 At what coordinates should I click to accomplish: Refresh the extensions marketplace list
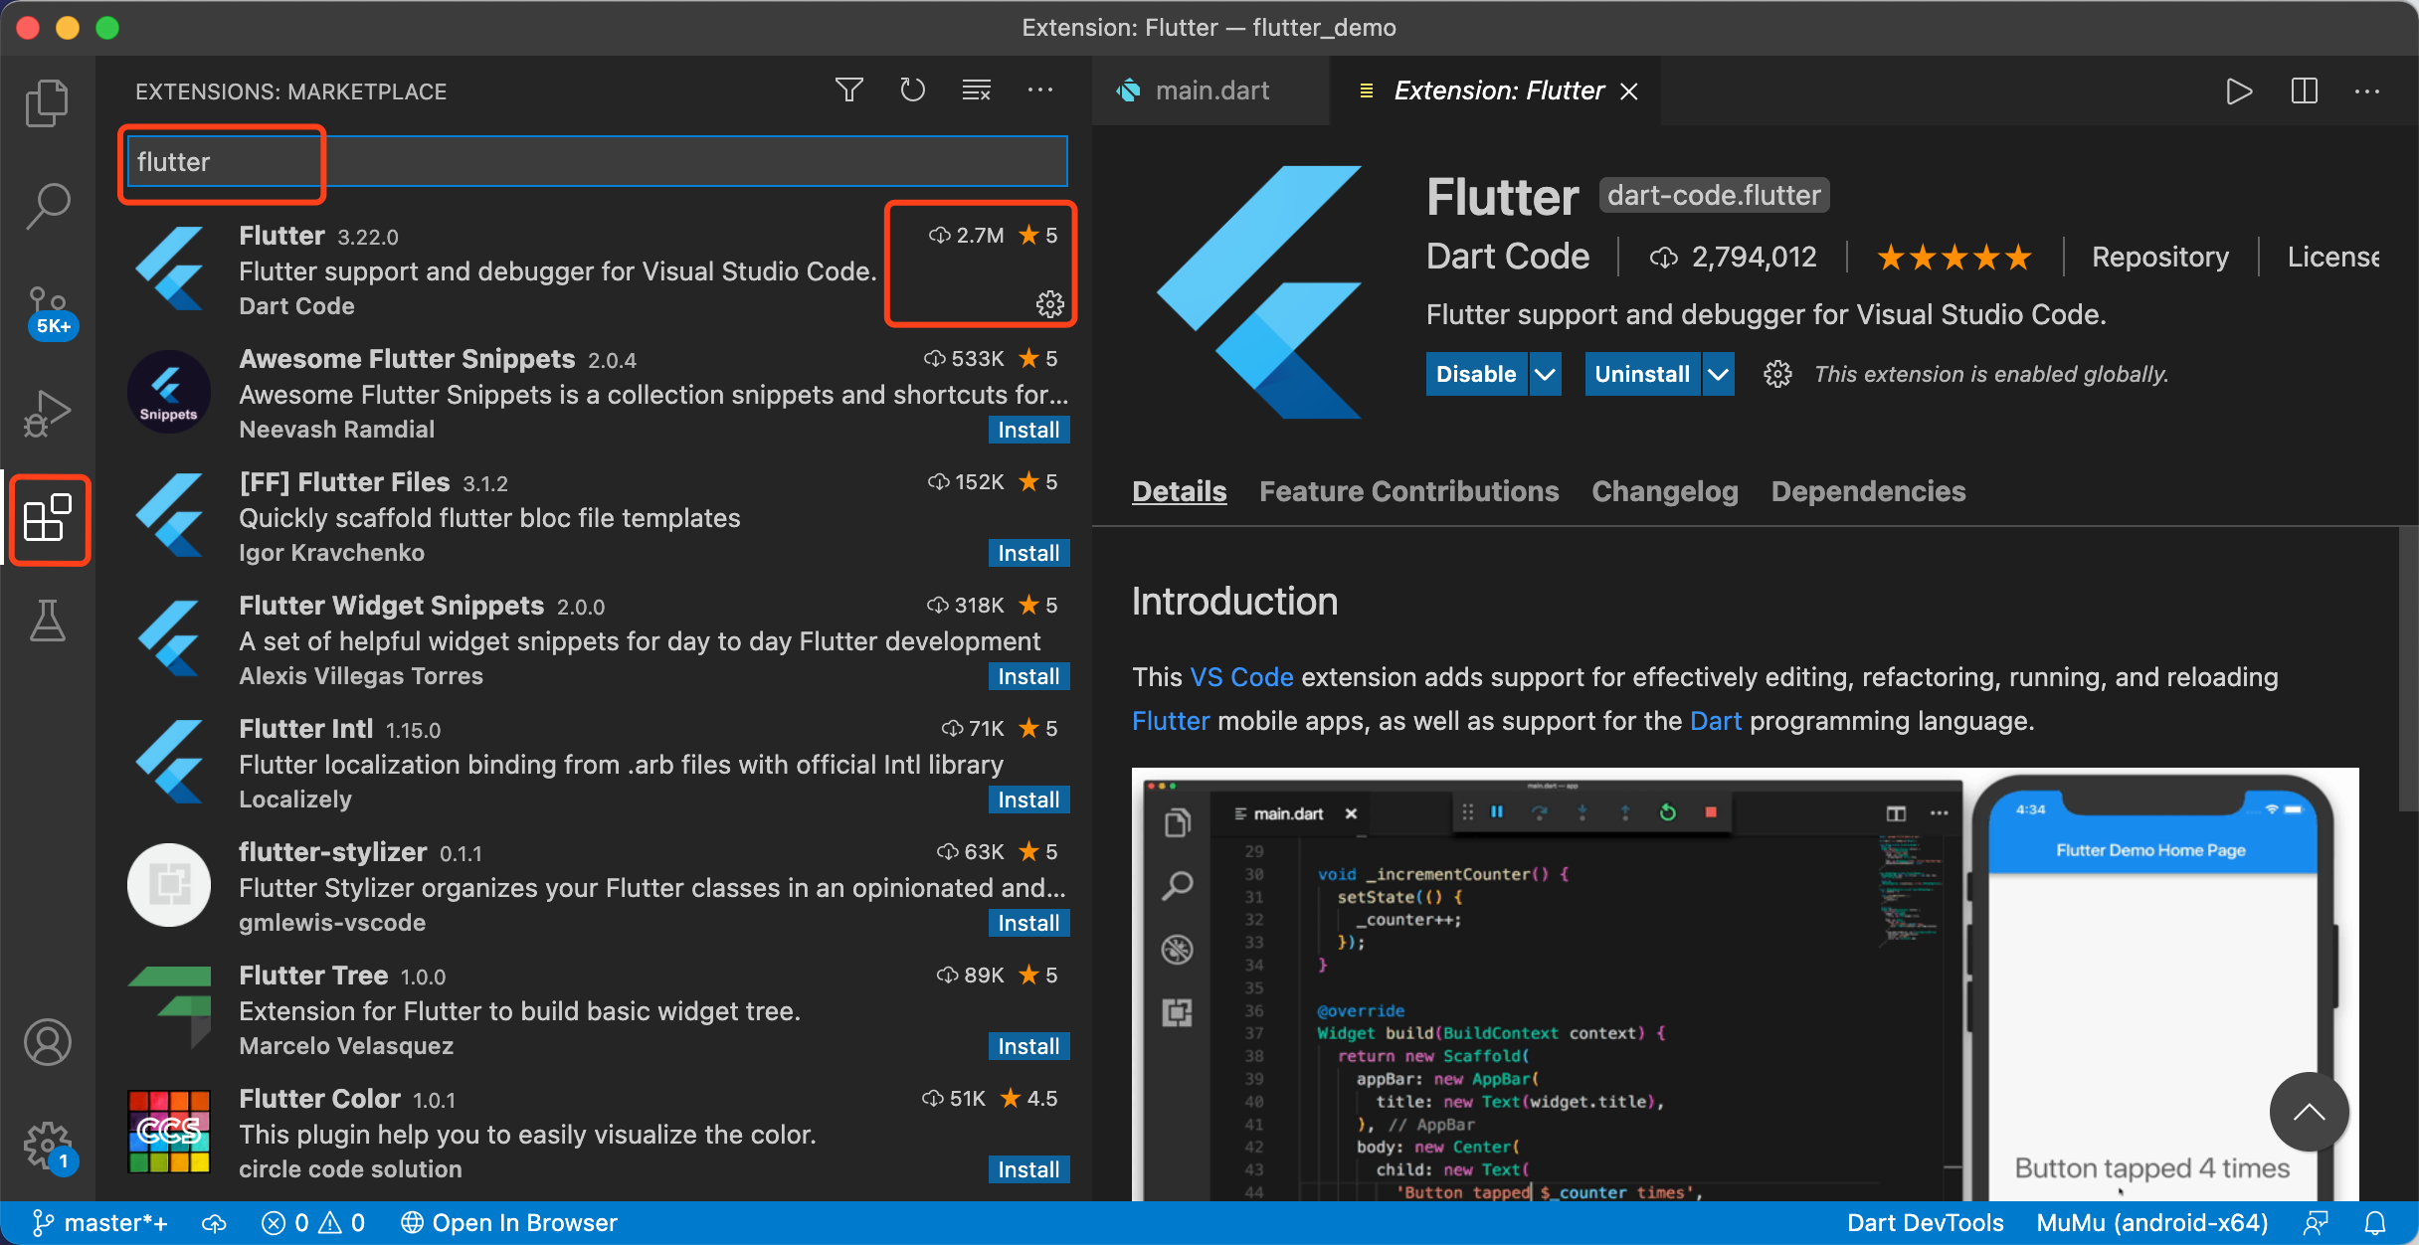point(912,90)
